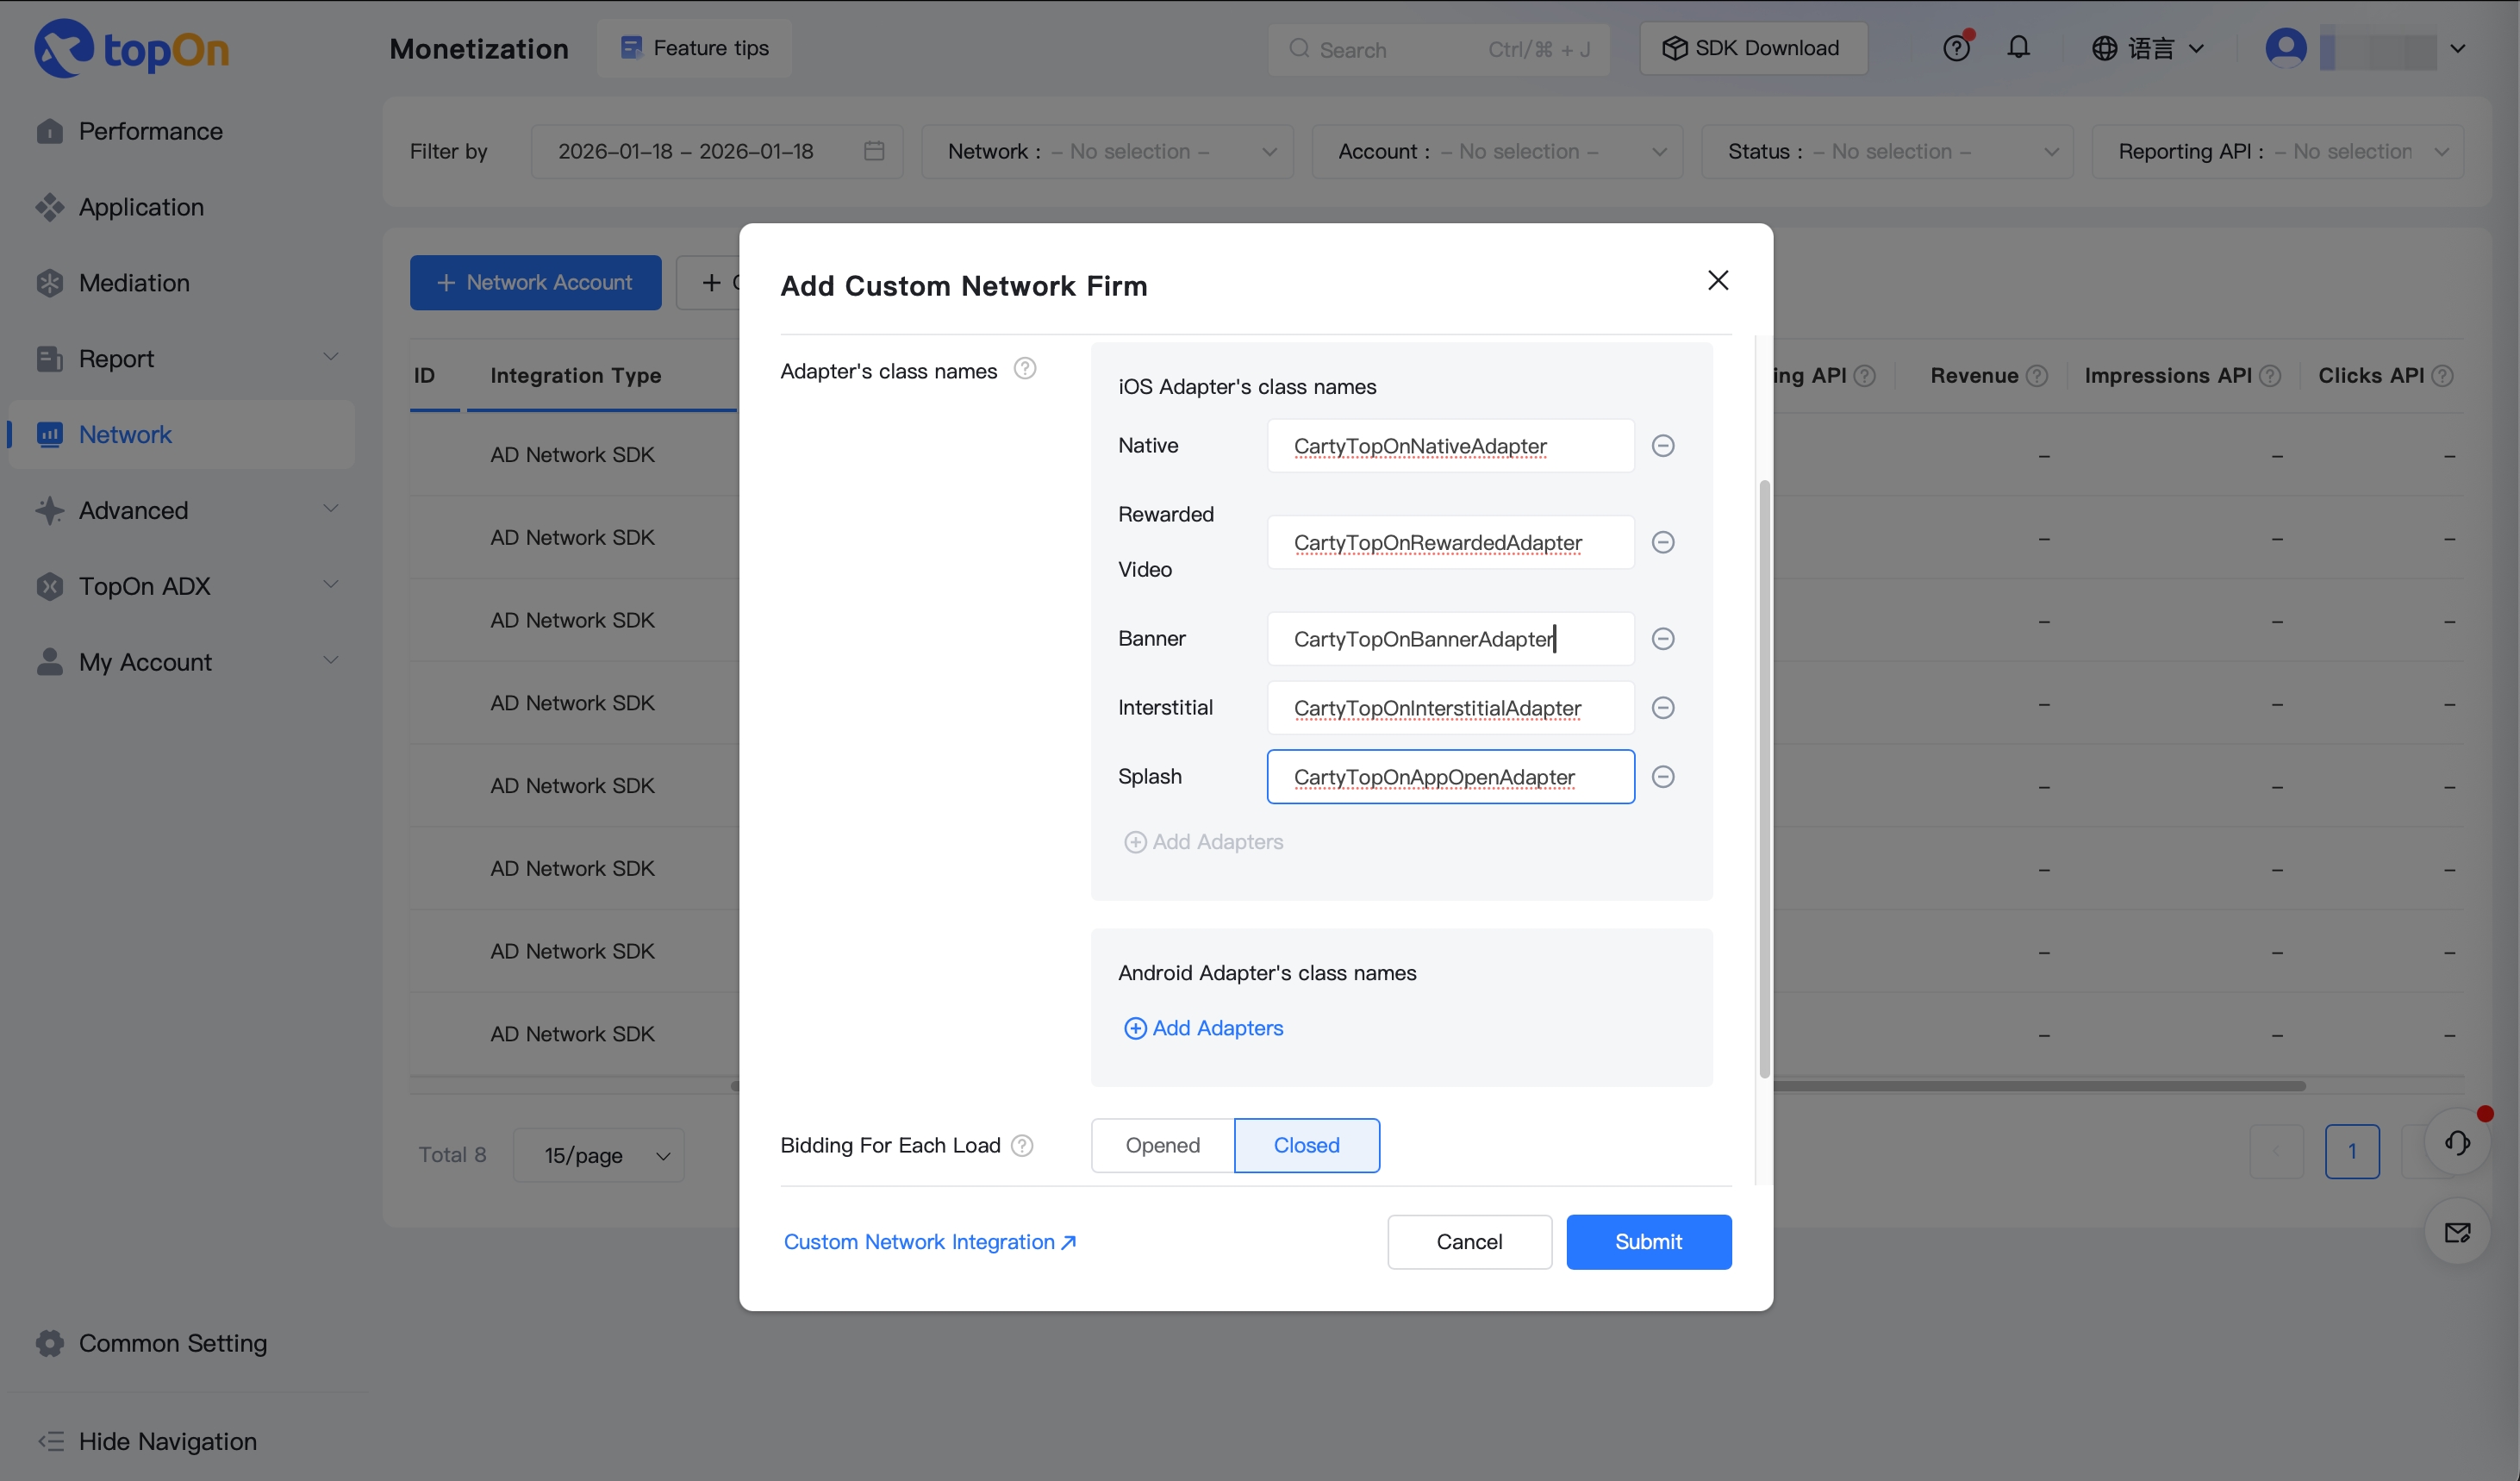Open the language 语言 dropdown
This screenshot has height=1481, width=2520.
coord(2148,48)
